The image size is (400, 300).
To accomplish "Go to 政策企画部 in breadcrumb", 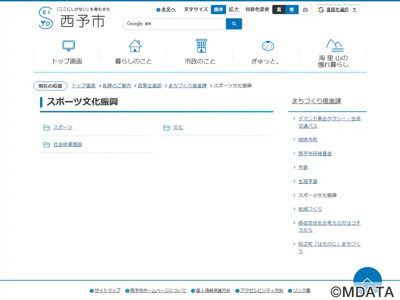I will point(149,86).
